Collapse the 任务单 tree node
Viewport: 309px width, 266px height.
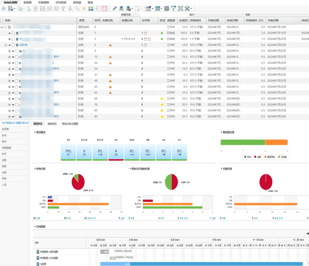click(6, 45)
